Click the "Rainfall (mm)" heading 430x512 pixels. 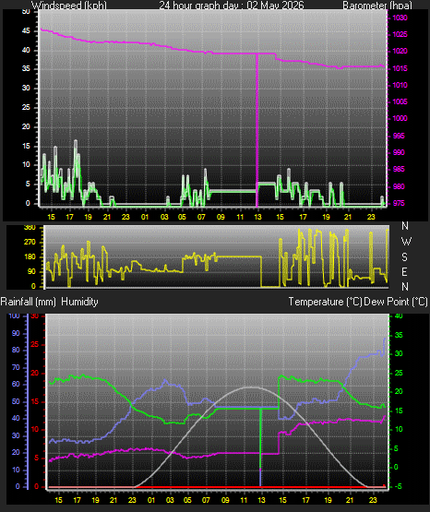click(x=29, y=302)
